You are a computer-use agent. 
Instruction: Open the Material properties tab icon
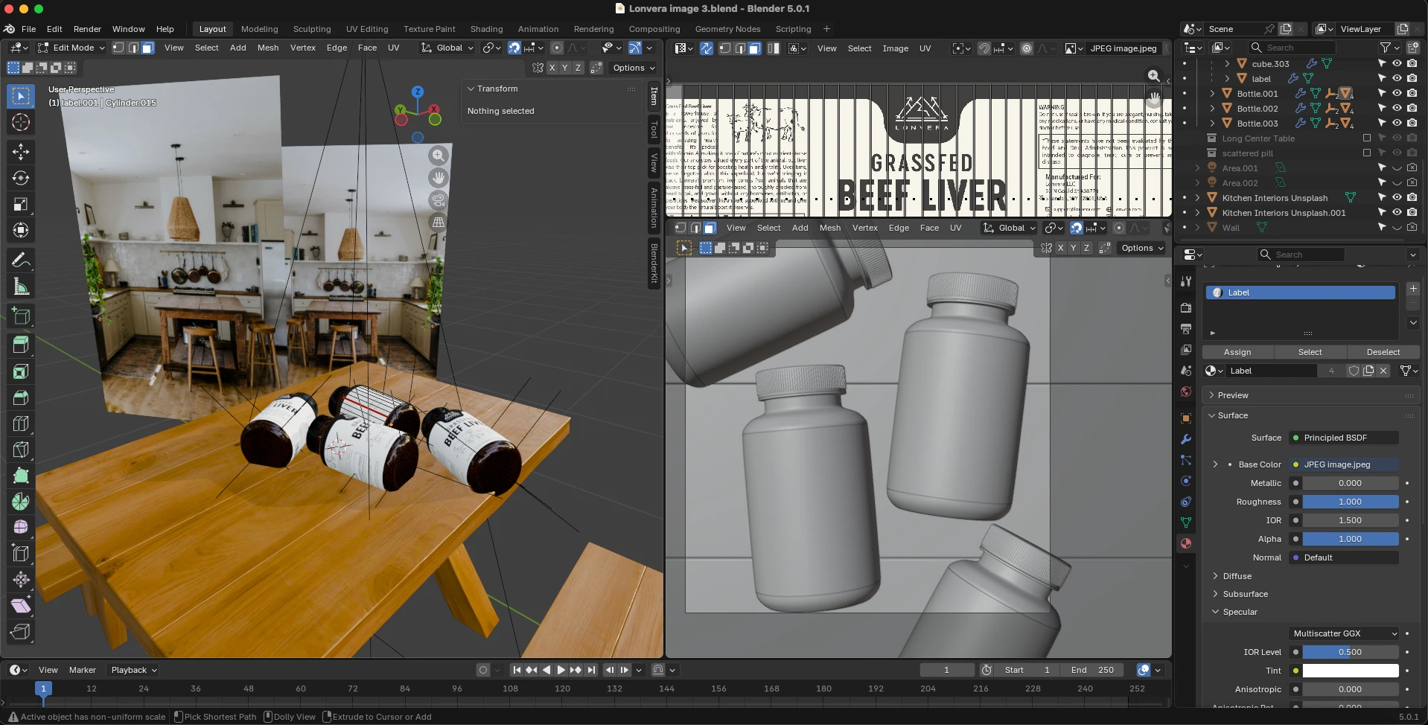[1186, 543]
